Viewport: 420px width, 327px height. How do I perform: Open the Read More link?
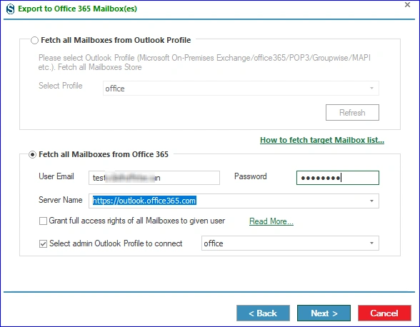(x=271, y=221)
